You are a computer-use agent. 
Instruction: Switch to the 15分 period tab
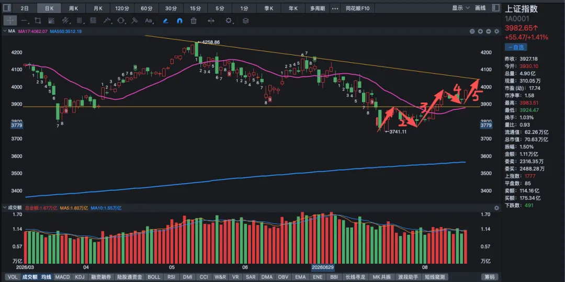(195, 8)
